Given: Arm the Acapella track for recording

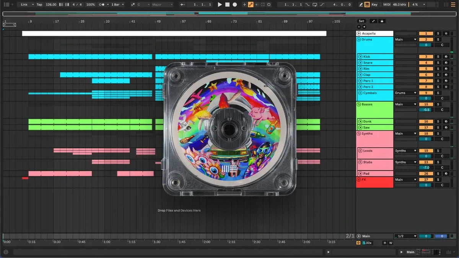Looking at the screenshot, I should pyautogui.click(x=446, y=34).
